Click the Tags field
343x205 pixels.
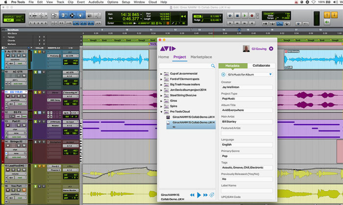[x=247, y=168]
